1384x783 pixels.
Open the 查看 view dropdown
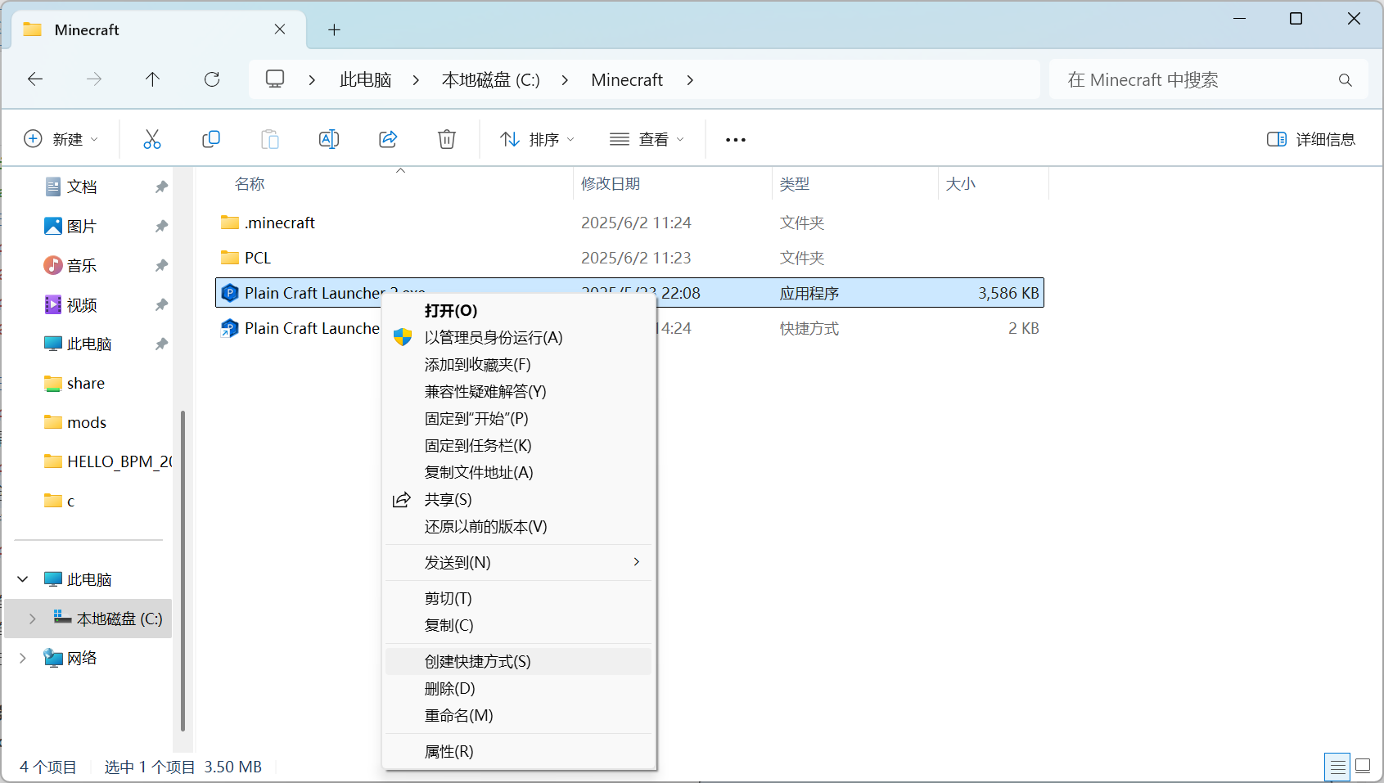647,139
